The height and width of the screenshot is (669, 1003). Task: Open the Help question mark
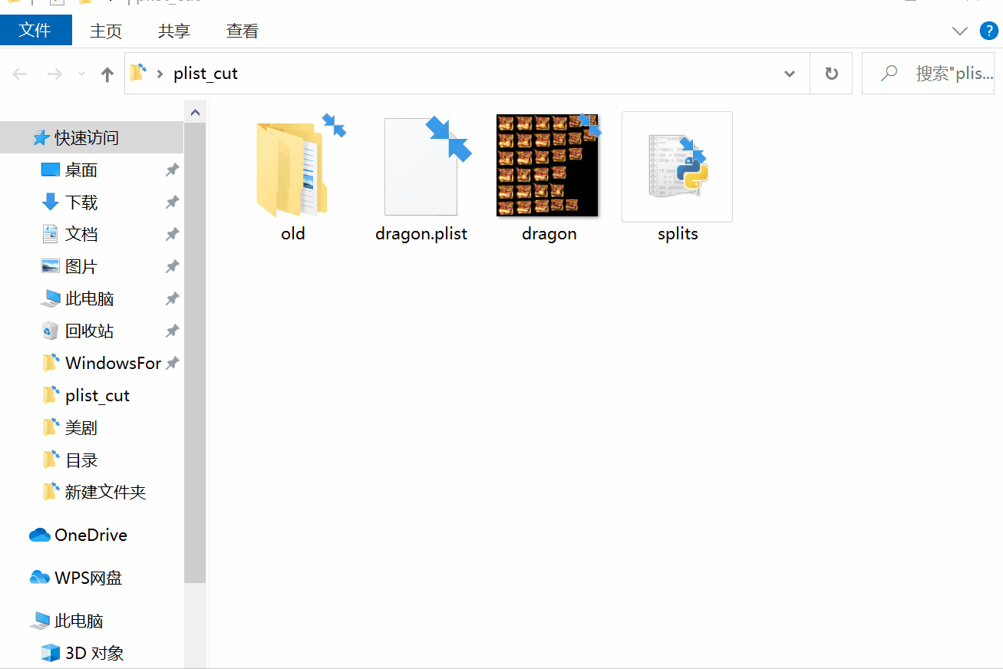coord(989,31)
